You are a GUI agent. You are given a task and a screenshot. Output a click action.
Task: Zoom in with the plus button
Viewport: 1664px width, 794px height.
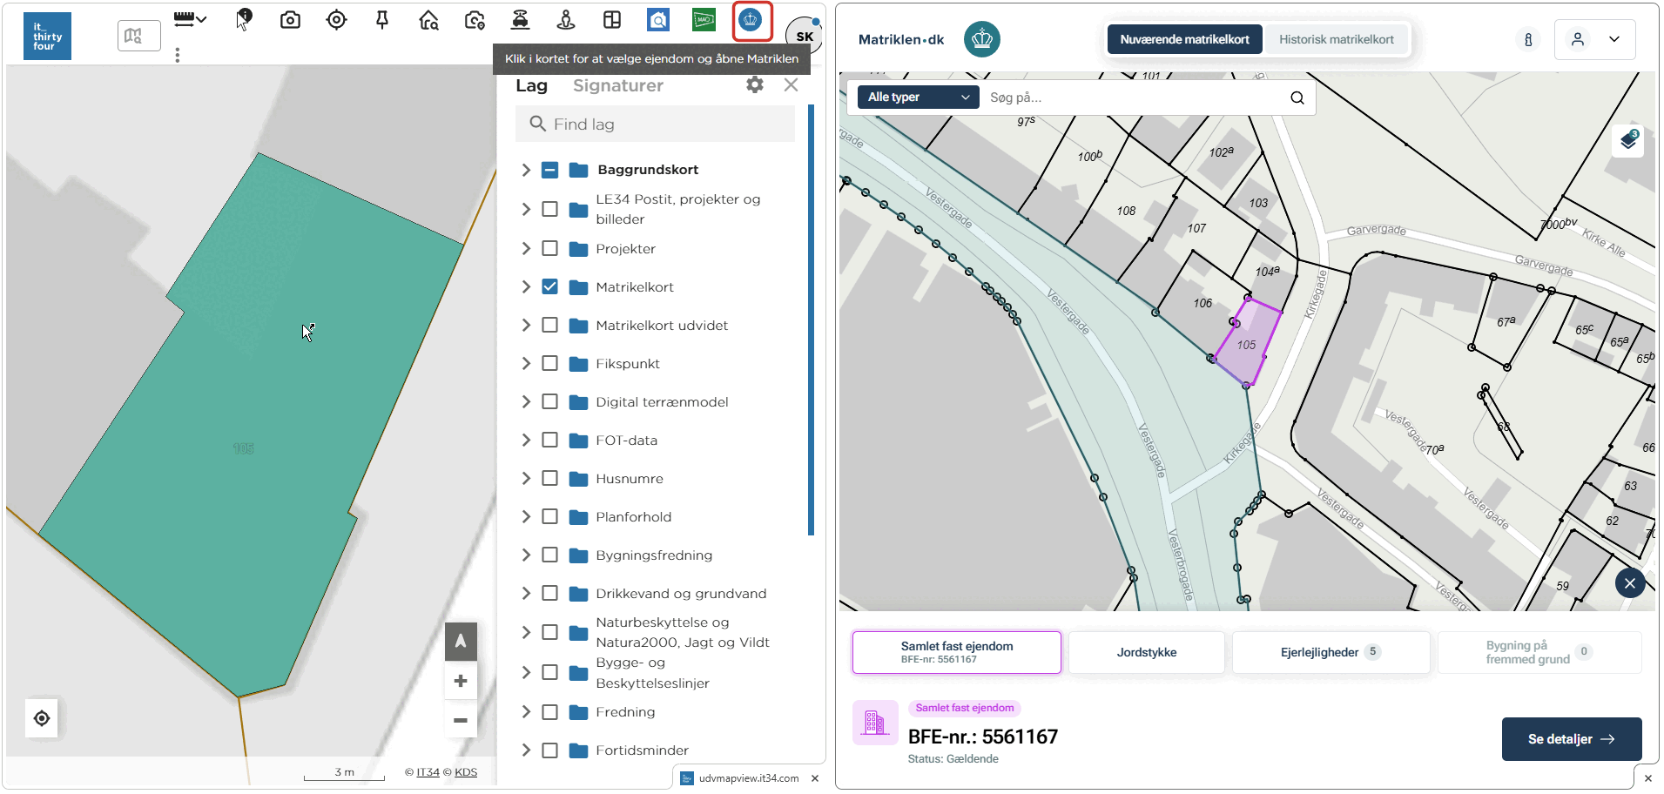(x=461, y=681)
